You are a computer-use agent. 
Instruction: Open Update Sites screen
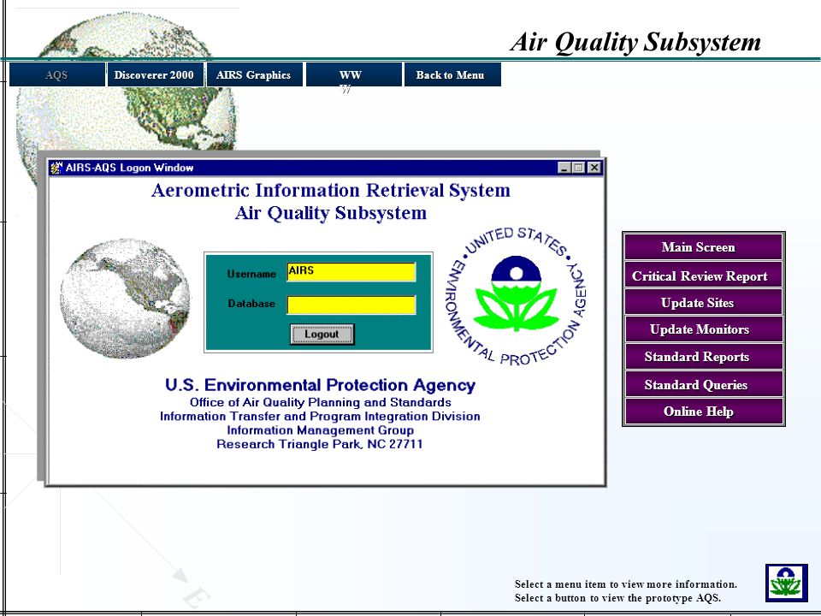tap(703, 303)
